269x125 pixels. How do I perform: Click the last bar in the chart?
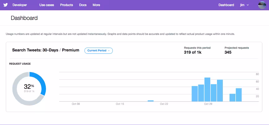coord(239,95)
